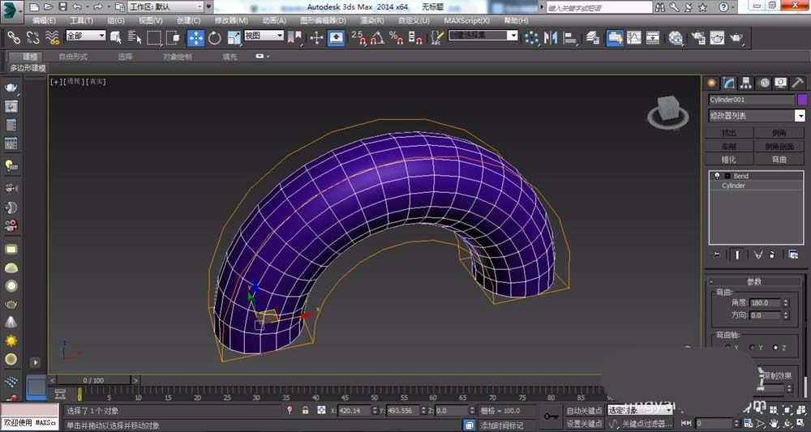
Task: Select the Z bend axis radio button
Action: (775, 348)
